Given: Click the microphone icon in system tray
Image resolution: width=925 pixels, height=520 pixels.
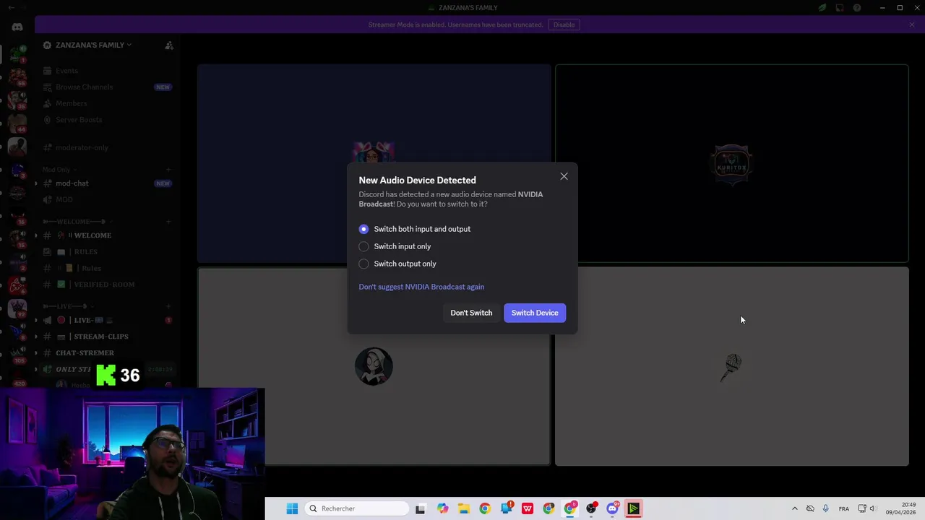Looking at the screenshot, I should (x=826, y=508).
